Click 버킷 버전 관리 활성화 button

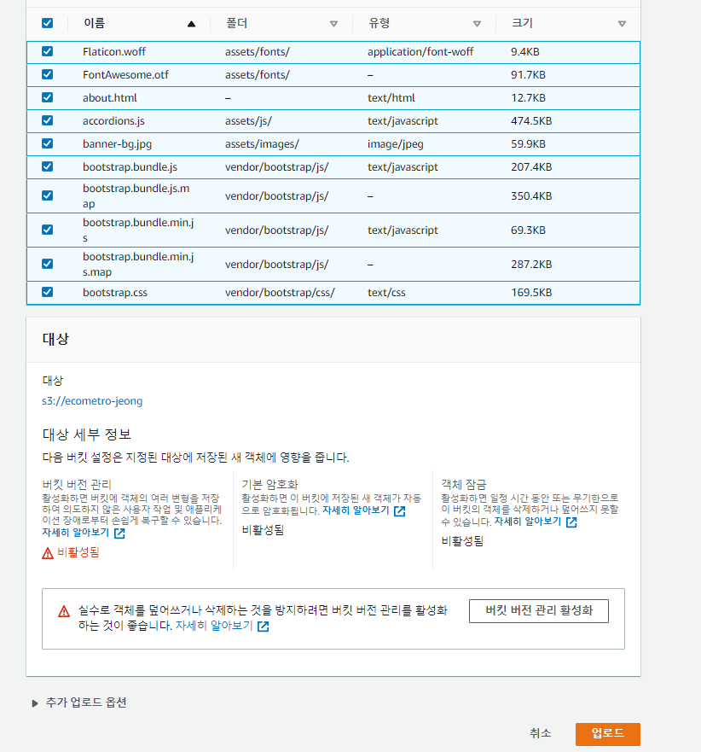pos(539,610)
